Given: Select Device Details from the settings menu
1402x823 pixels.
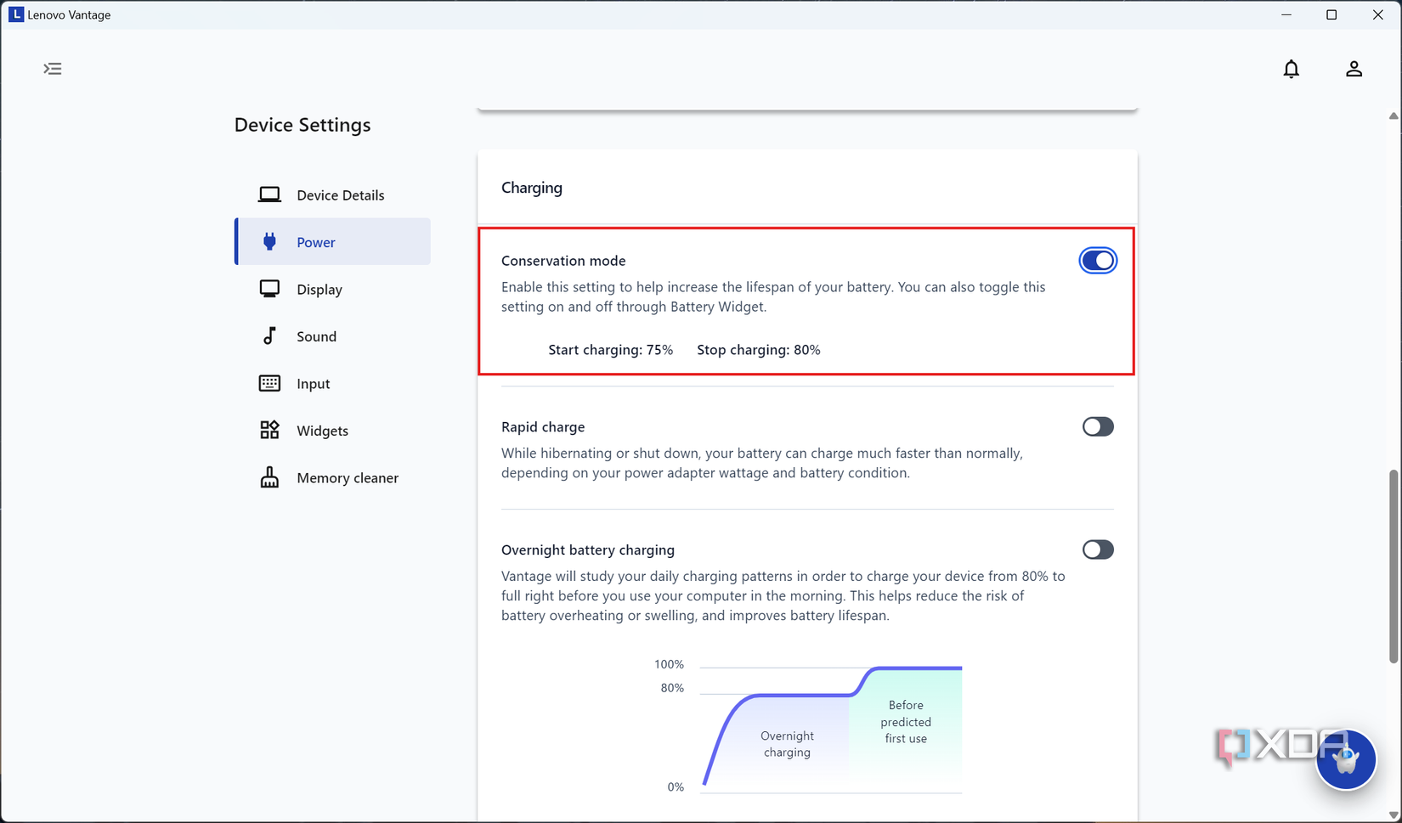Looking at the screenshot, I should coord(340,194).
